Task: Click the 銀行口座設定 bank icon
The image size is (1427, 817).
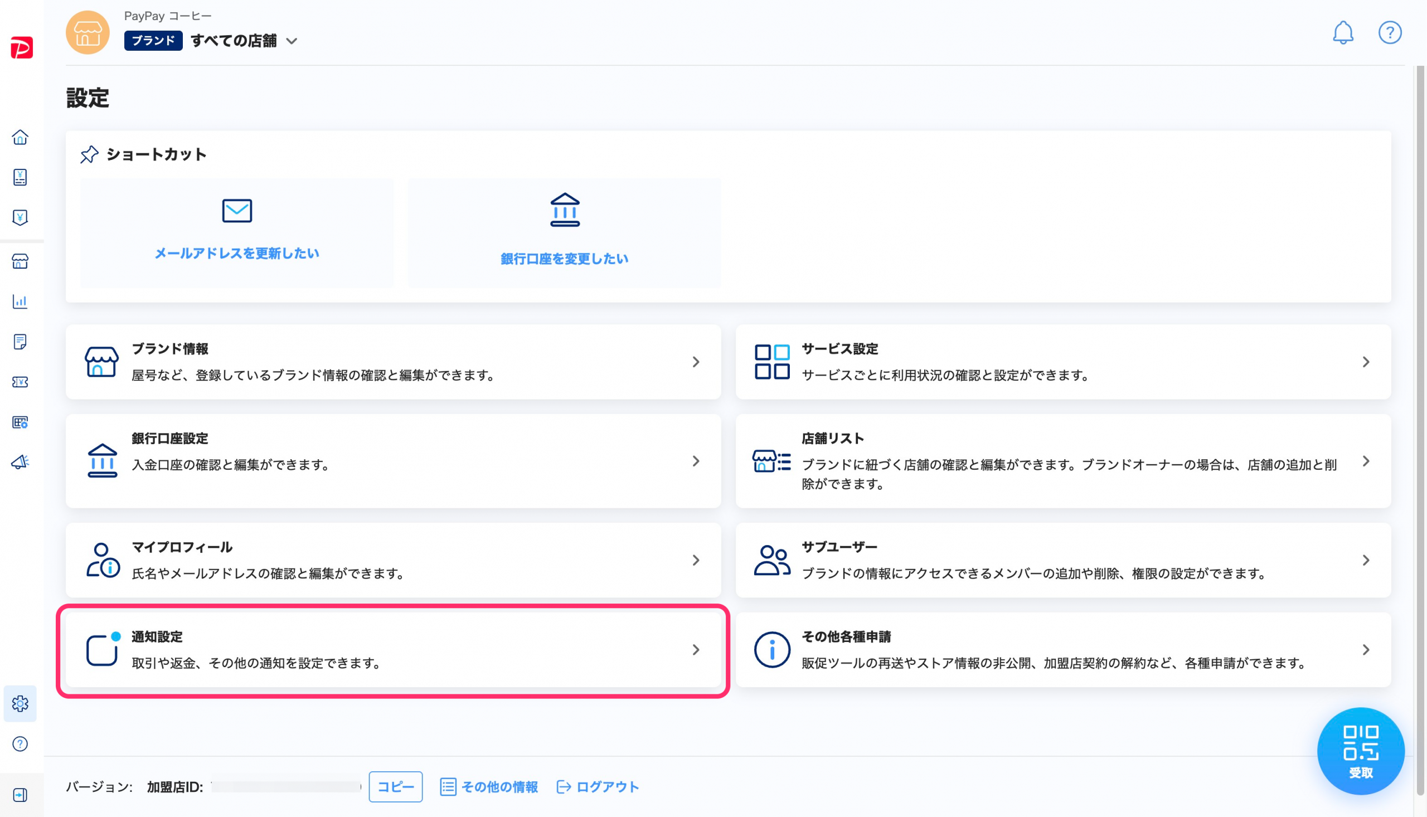Action: [x=102, y=461]
